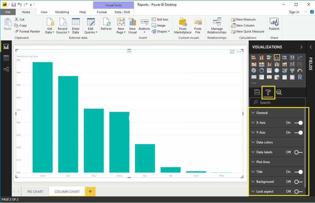
Task: Select the area chart visualization
Action: click(x=254, y=64)
